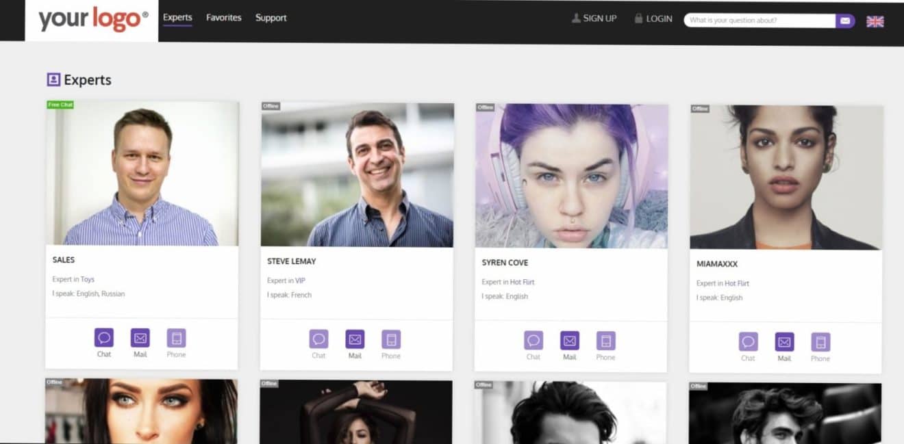Click the Free Chat badge

pyautogui.click(x=60, y=105)
